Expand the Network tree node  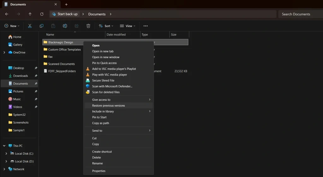point(4,169)
